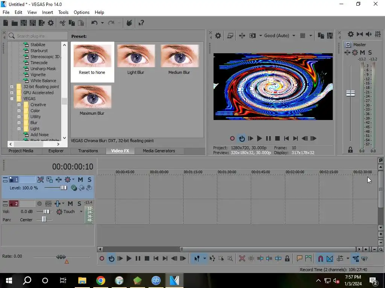Click the Search plug-ins field
The height and width of the screenshot is (288, 385).
tap(38, 36)
